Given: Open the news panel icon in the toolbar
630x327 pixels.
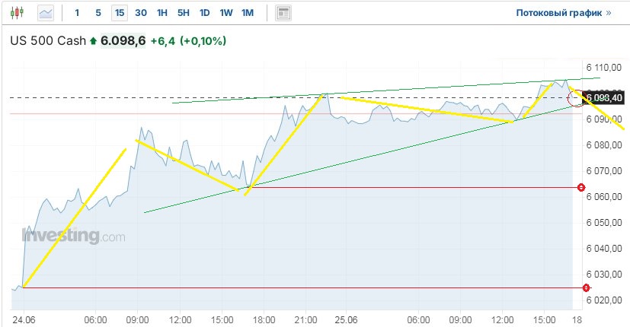Looking at the screenshot, I should pyautogui.click(x=283, y=13).
